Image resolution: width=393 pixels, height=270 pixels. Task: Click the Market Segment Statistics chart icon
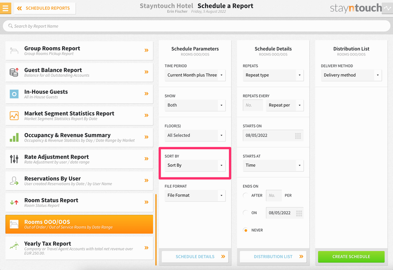14,116
